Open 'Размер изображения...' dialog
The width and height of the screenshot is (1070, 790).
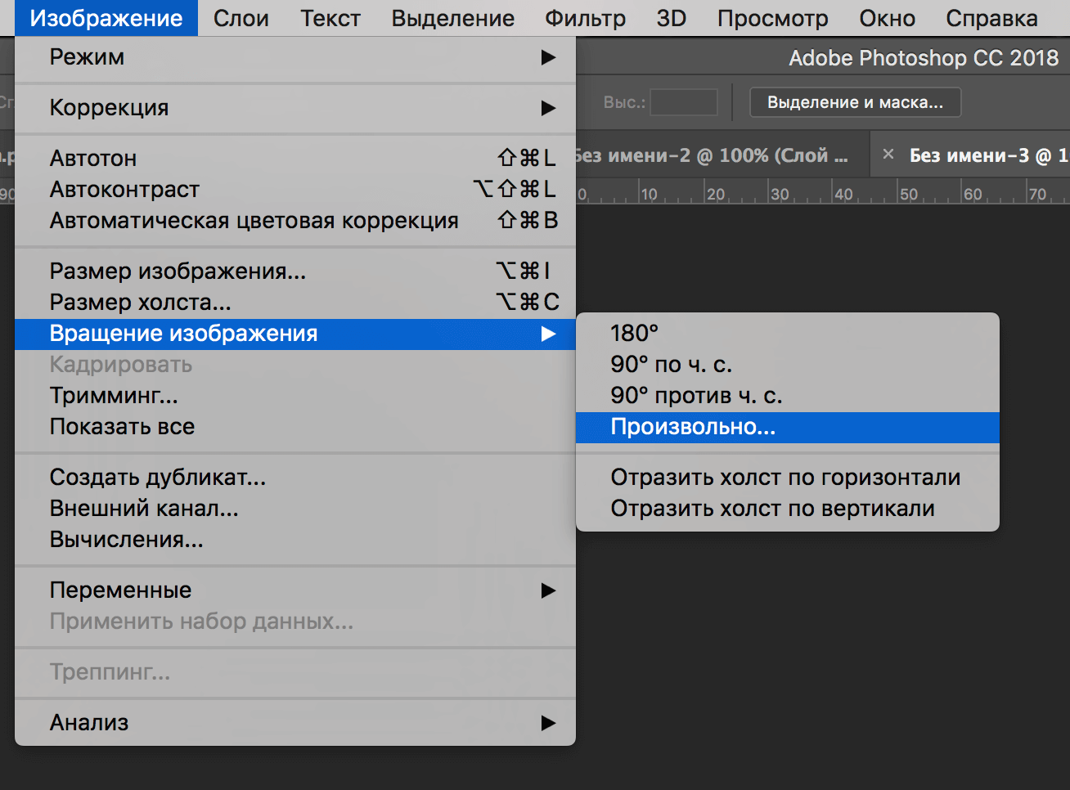point(178,272)
